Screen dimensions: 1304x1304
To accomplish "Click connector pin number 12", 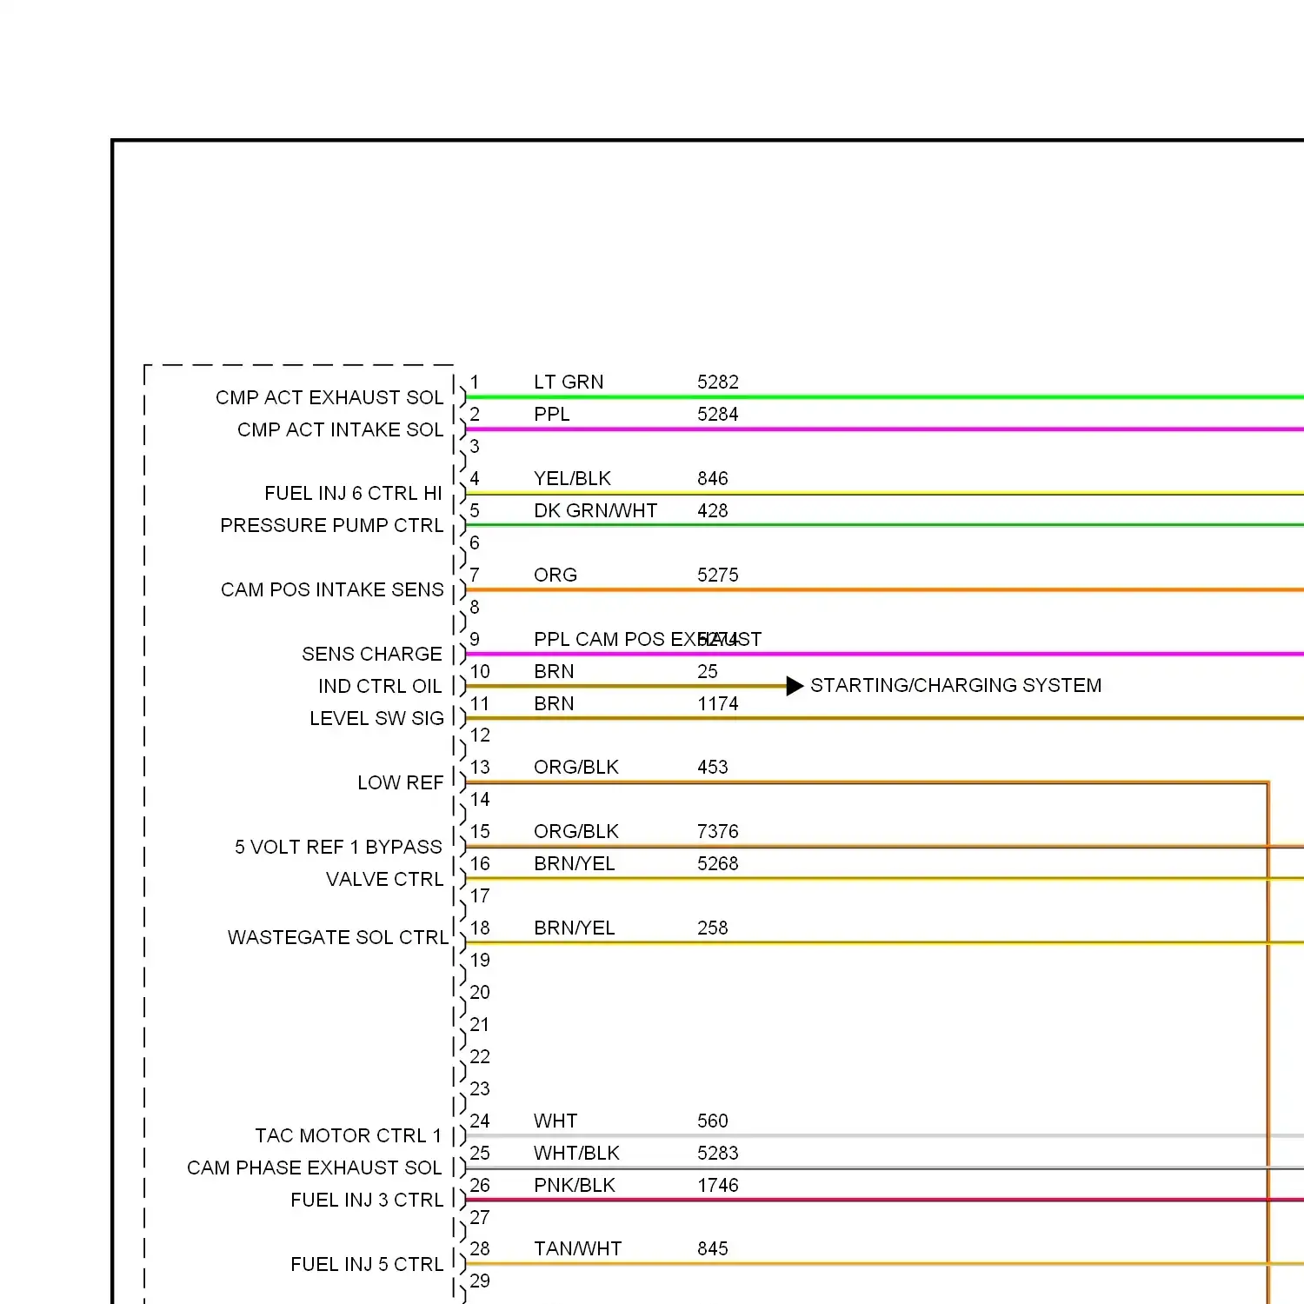I will coord(480,735).
